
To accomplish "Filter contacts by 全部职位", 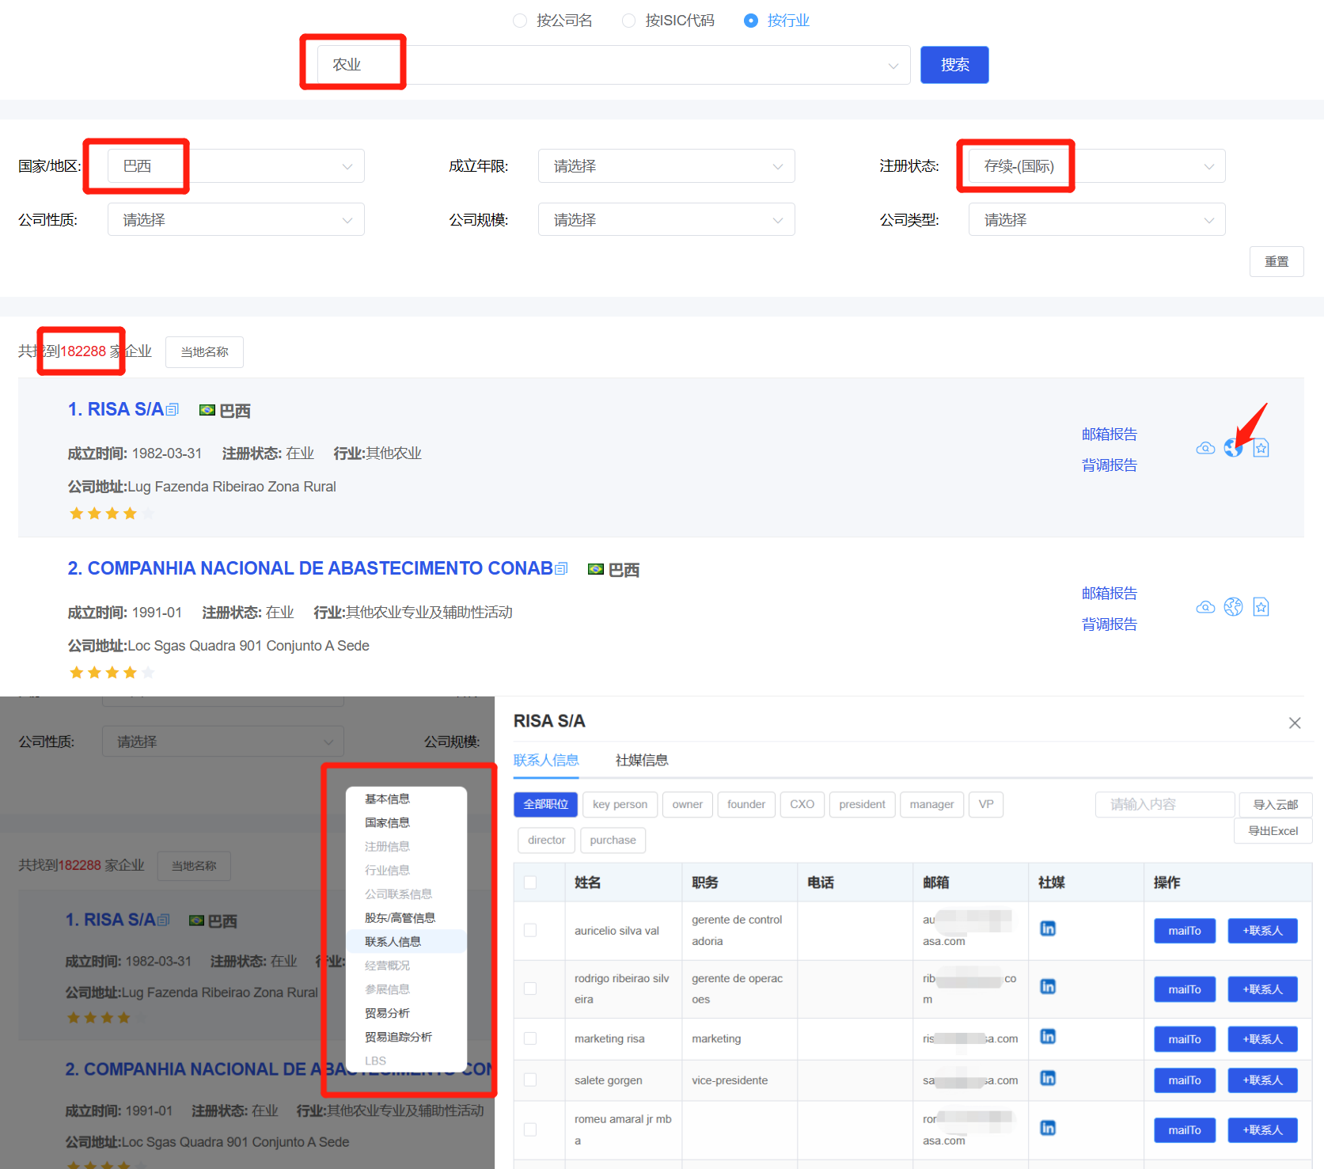I will coord(546,804).
